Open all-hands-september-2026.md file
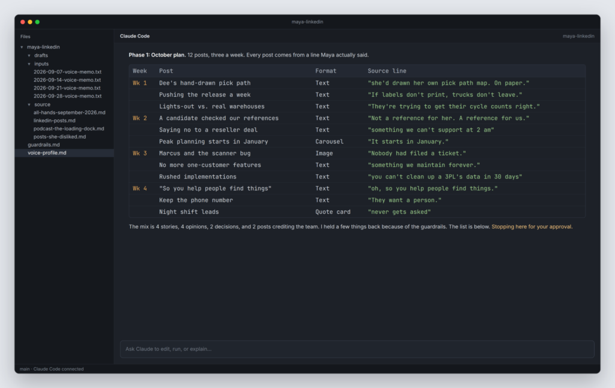The height and width of the screenshot is (388, 615). (70, 112)
